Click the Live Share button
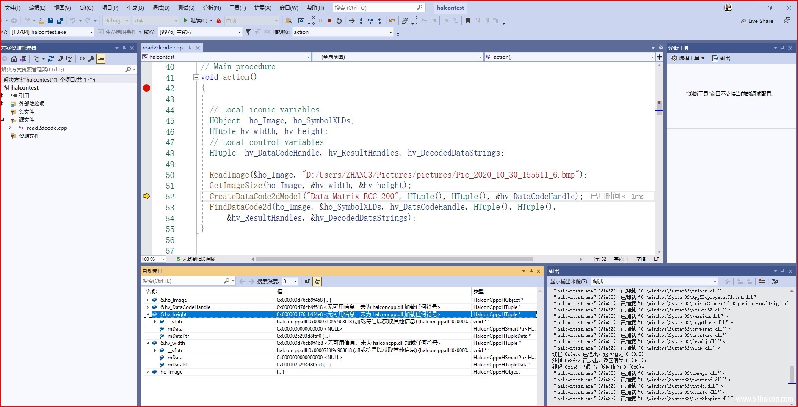 [757, 21]
